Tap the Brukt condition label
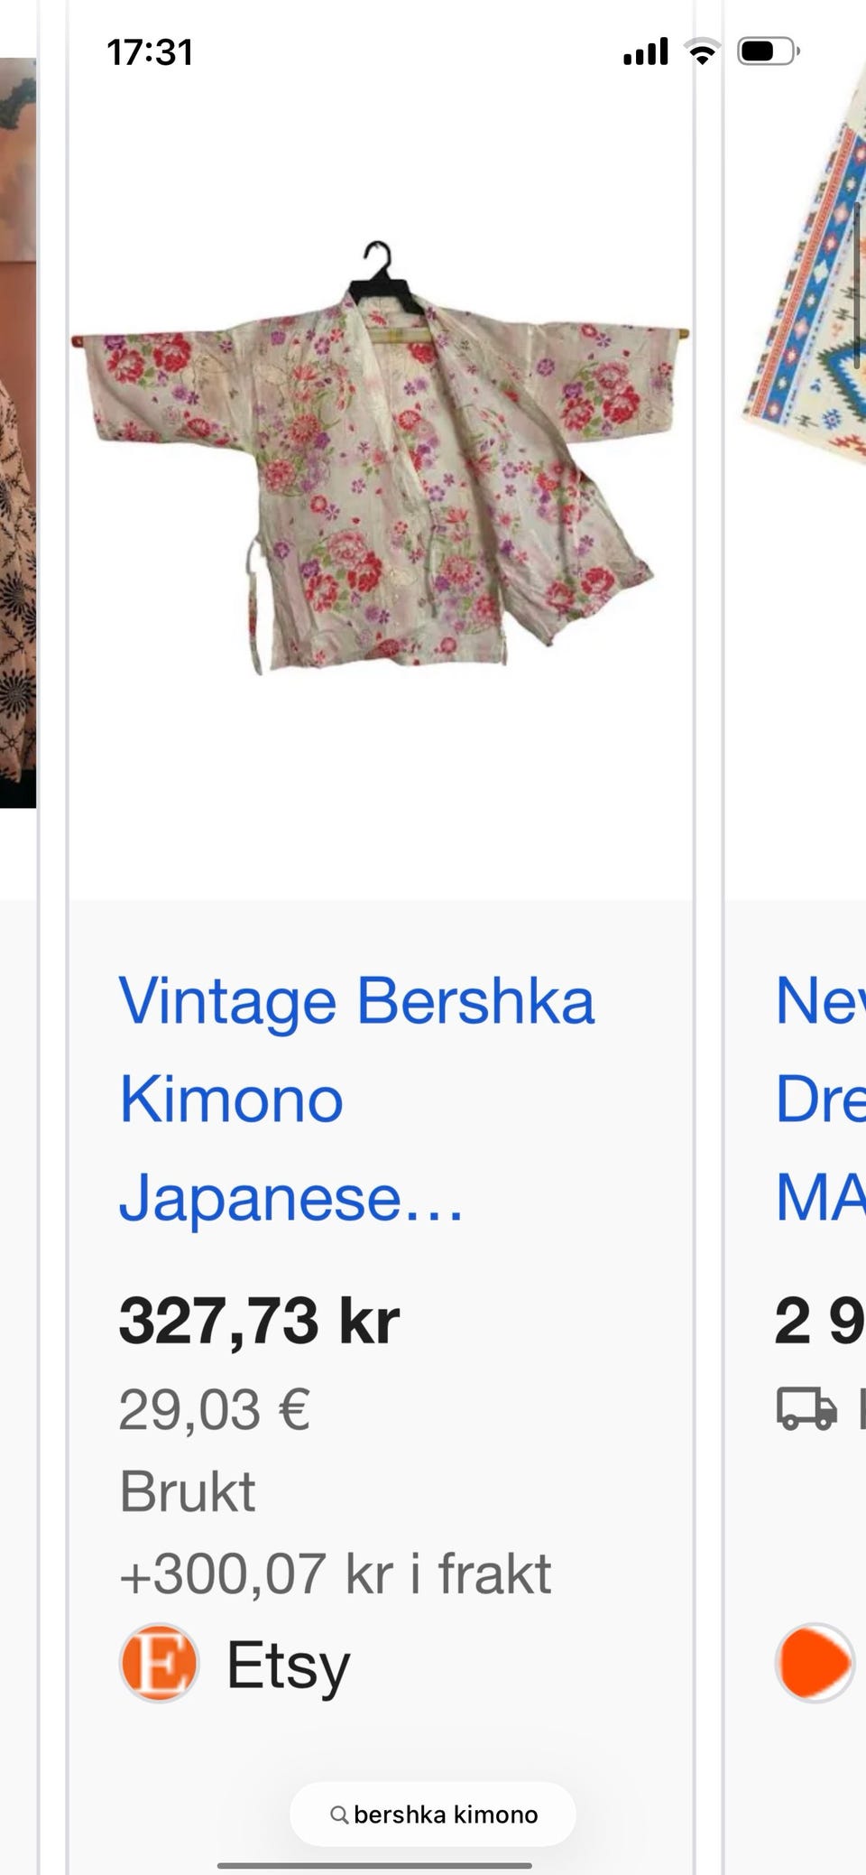The width and height of the screenshot is (866, 1875). [x=188, y=1491]
